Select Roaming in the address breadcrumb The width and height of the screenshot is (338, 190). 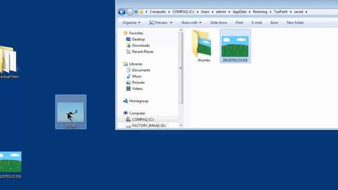pyautogui.click(x=260, y=12)
